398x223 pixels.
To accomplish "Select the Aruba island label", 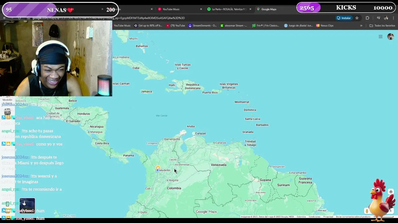I will point(191,126).
